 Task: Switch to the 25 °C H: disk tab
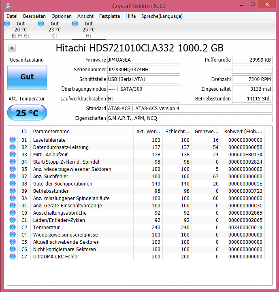tap(89, 30)
